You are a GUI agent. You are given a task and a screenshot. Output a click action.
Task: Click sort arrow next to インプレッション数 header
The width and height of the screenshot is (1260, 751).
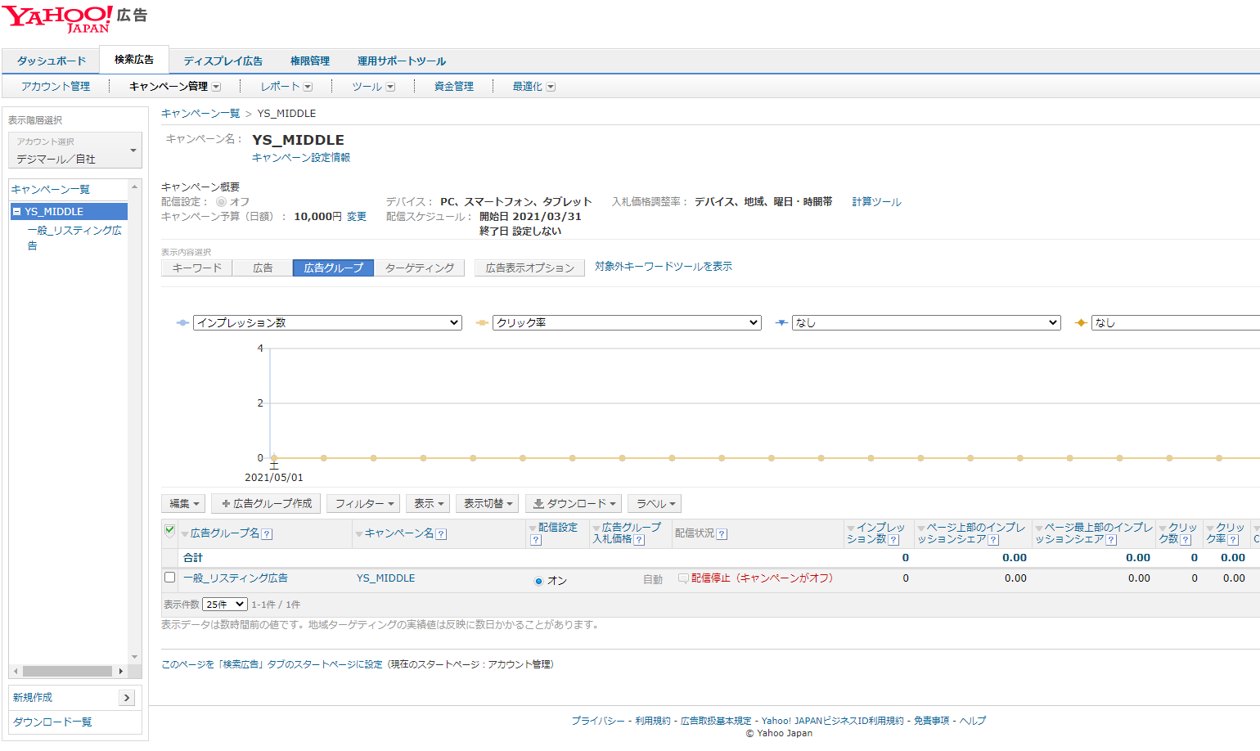pos(851,528)
